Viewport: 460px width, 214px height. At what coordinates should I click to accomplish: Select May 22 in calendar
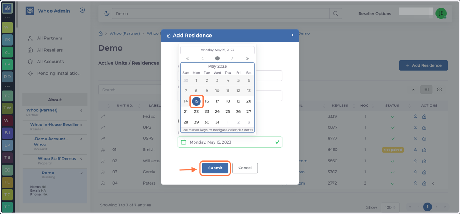coord(196,111)
